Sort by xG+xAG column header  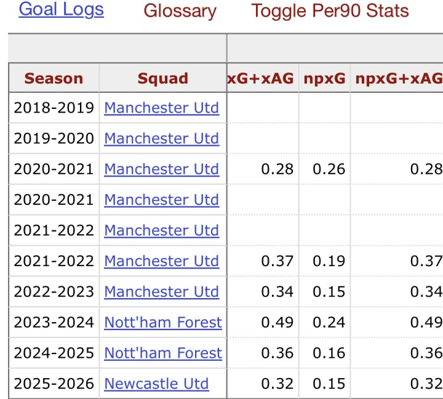260,78
